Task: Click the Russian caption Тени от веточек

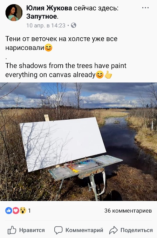Action: click(61, 43)
